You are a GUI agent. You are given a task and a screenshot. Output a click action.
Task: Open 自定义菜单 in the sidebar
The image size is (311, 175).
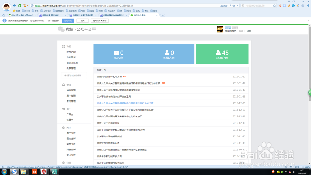point(72,63)
